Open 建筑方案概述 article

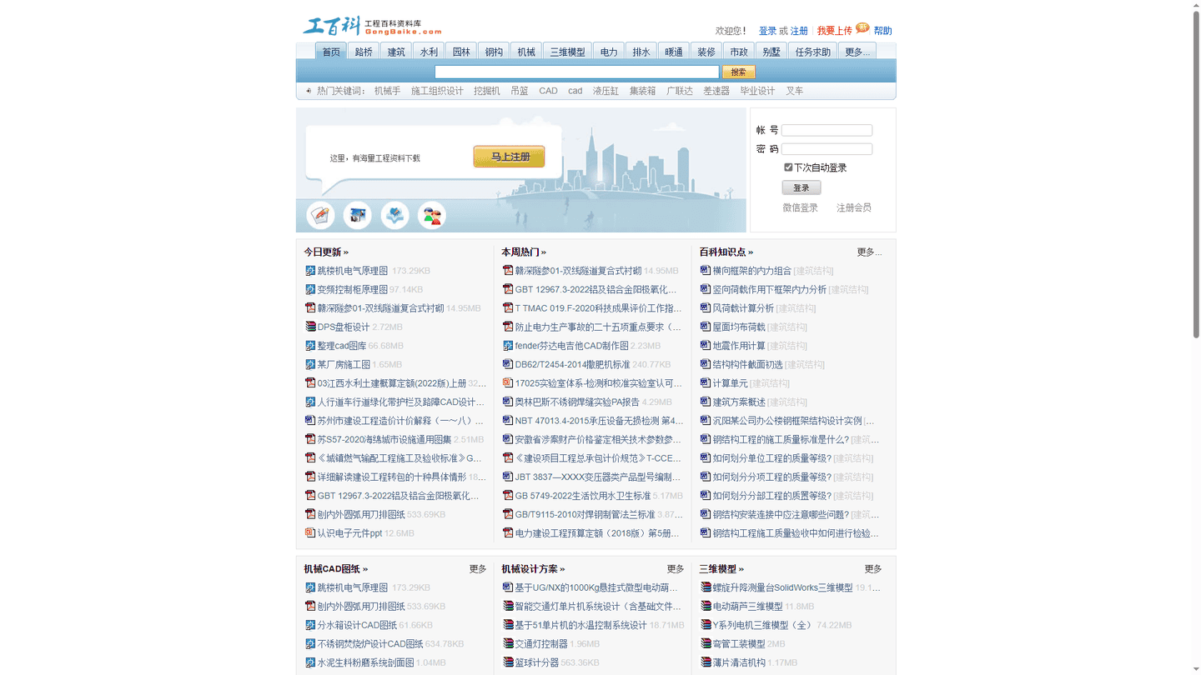739,402
